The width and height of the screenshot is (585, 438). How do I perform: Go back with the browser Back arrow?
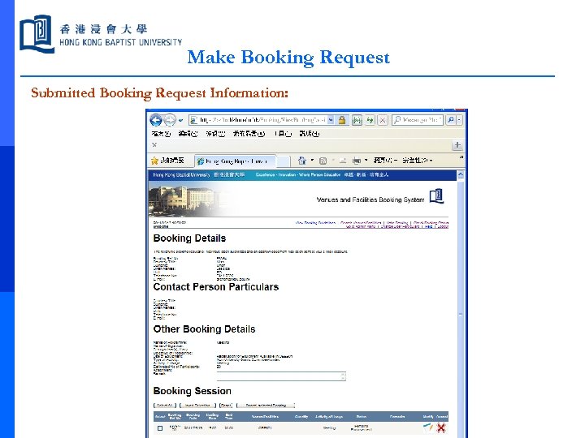[x=156, y=120]
